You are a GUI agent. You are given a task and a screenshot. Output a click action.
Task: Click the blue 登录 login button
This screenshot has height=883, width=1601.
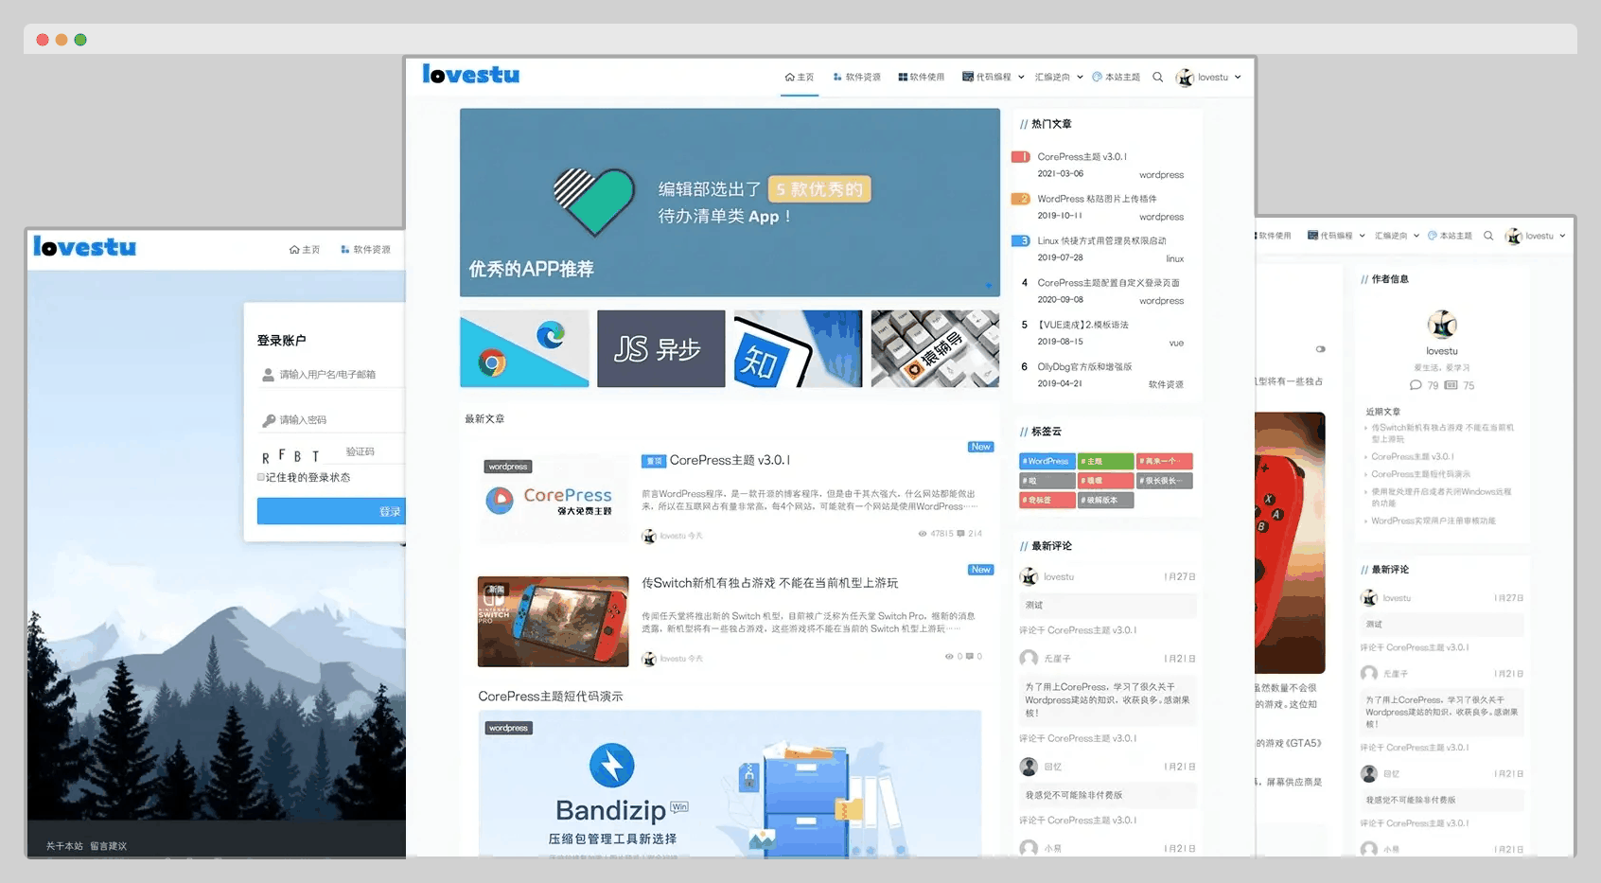[331, 511]
